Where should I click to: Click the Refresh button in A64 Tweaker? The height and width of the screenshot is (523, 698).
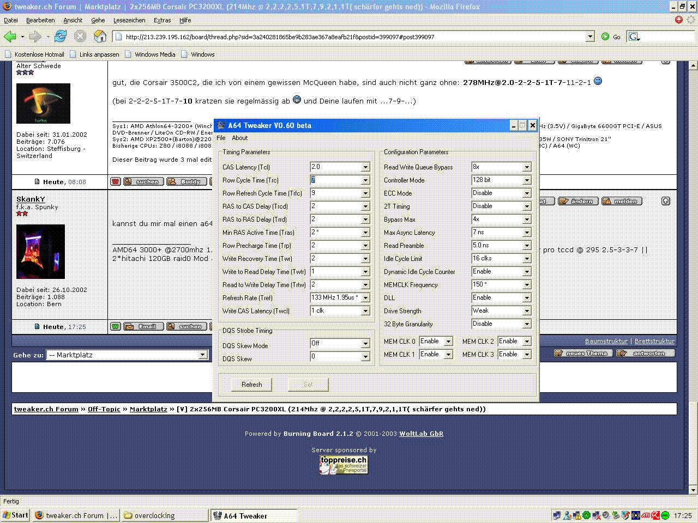click(x=251, y=385)
